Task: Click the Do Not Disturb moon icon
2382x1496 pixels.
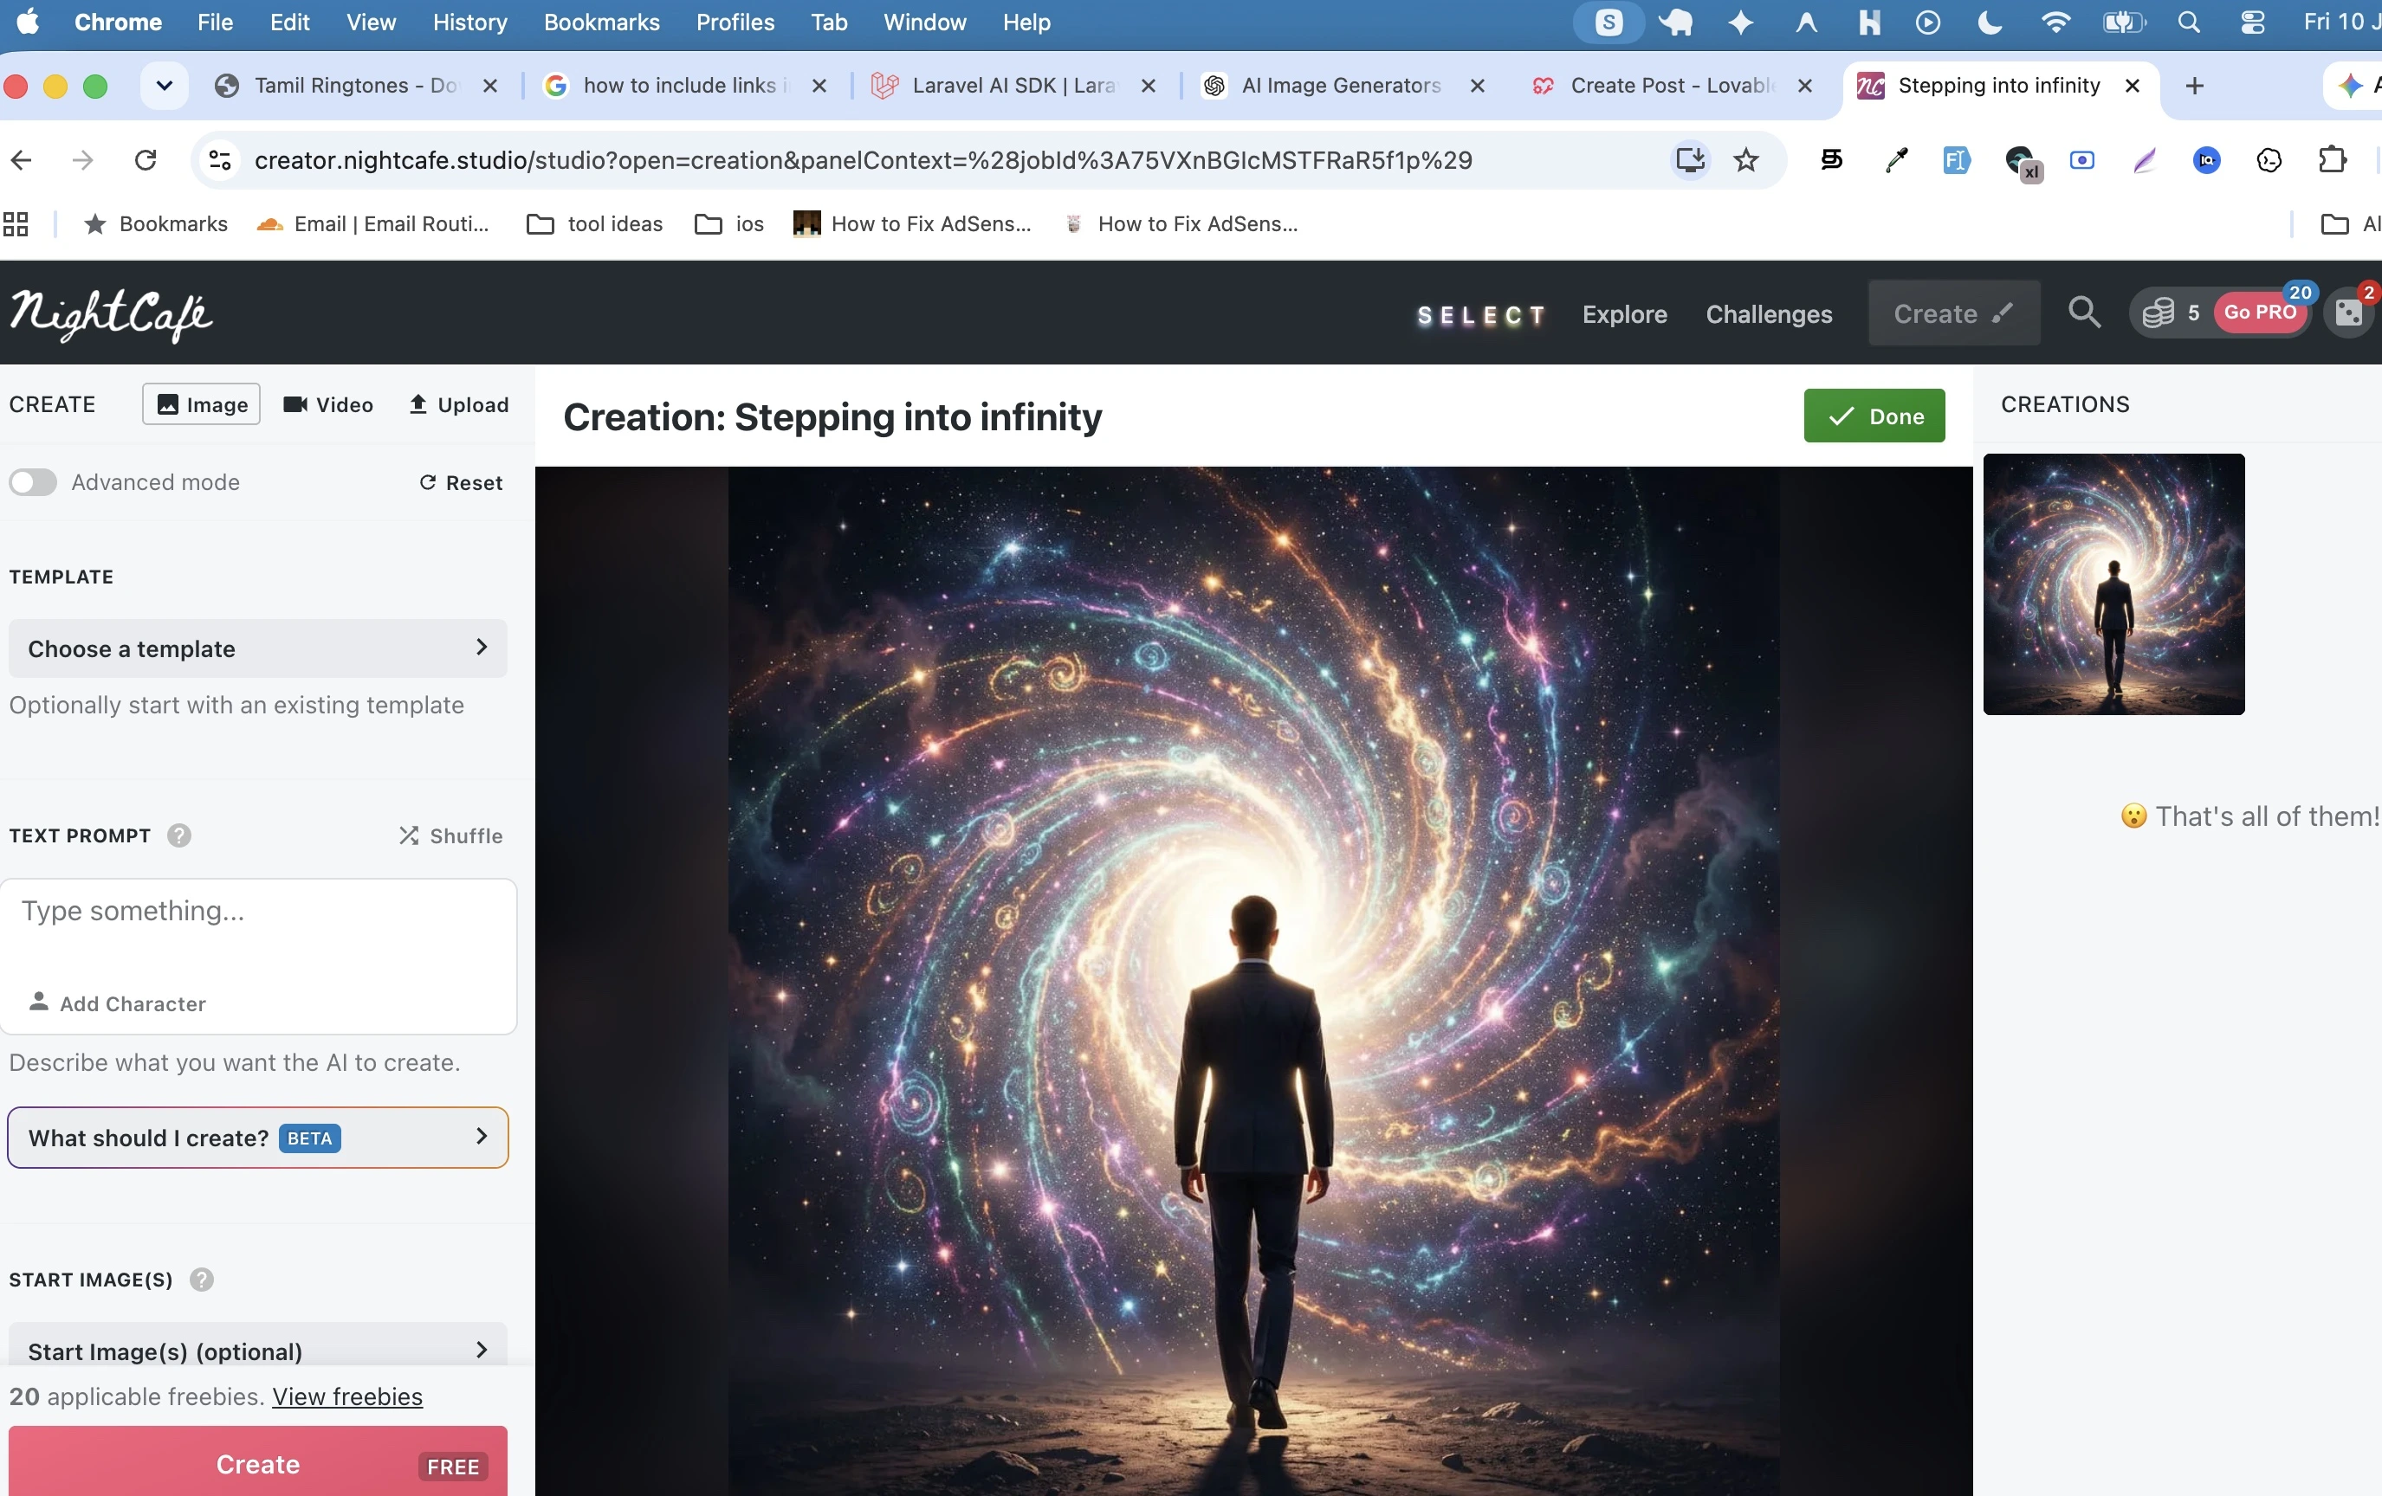Action: [1990, 22]
